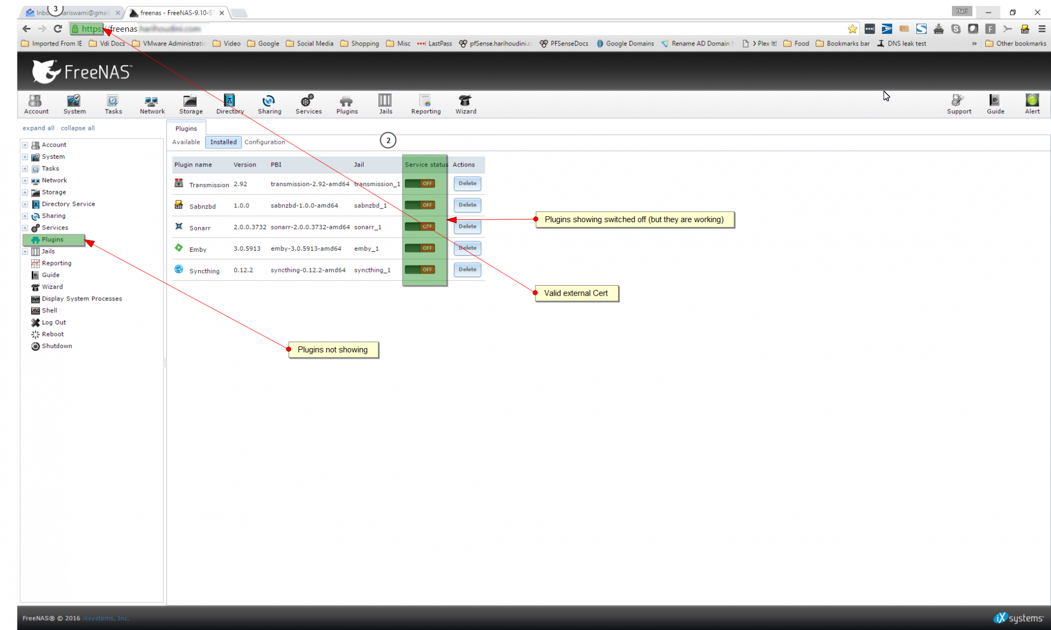Open Shell from the sidebar tree
Screen dimensions: 1051x630
(49, 310)
